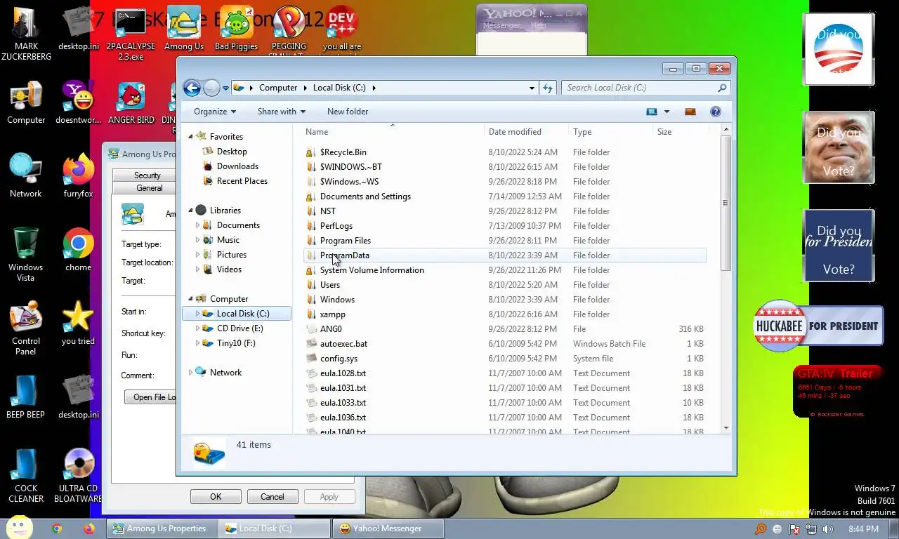Viewport: 899px width, 539px height.
Task: Open the Among Us desktop shortcut
Action: tap(184, 29)
